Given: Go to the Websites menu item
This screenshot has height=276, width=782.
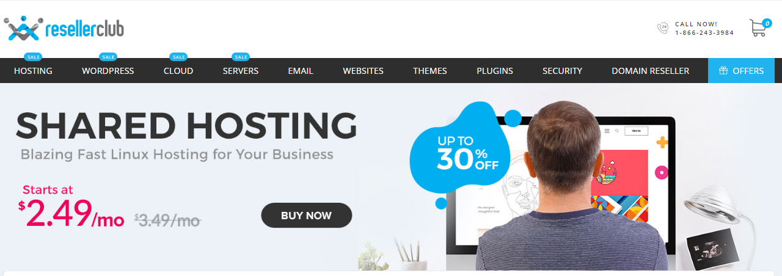Looking at the screenshot, I should pyautogui.click(x=363, y=71).
